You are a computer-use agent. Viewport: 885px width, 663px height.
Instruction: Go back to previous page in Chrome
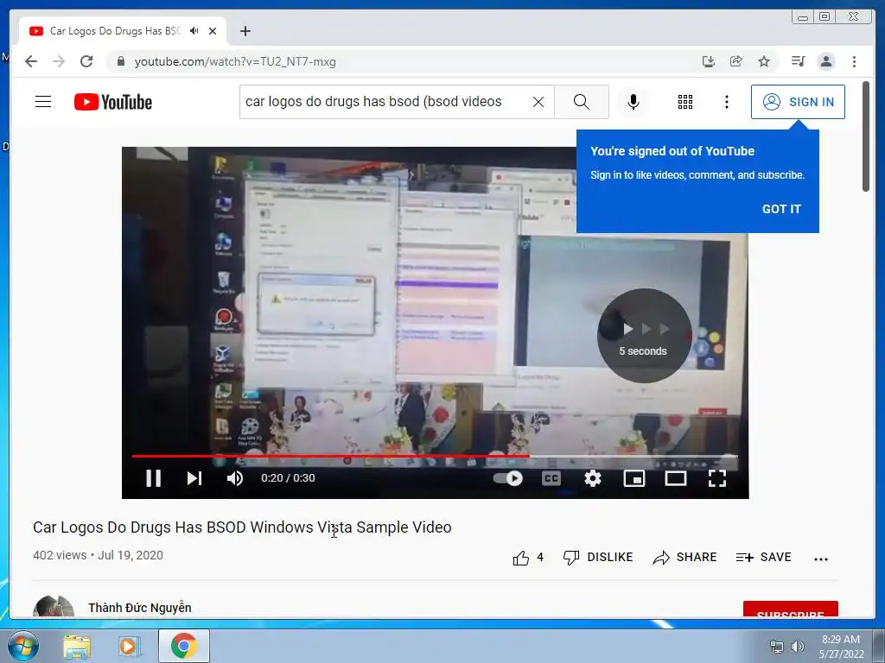click(31, 61)
